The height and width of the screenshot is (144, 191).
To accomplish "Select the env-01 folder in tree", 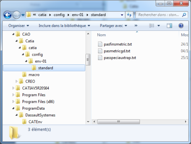I will click(40, 61).
